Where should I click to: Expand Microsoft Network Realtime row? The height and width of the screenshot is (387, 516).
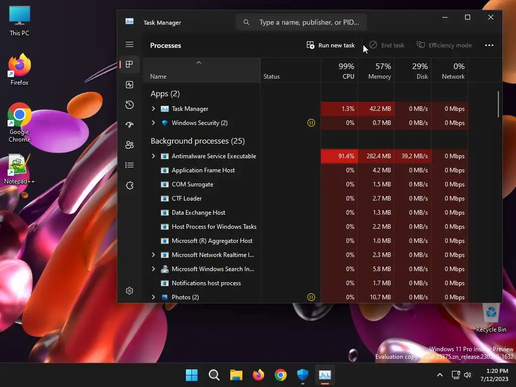pos(153,254)
